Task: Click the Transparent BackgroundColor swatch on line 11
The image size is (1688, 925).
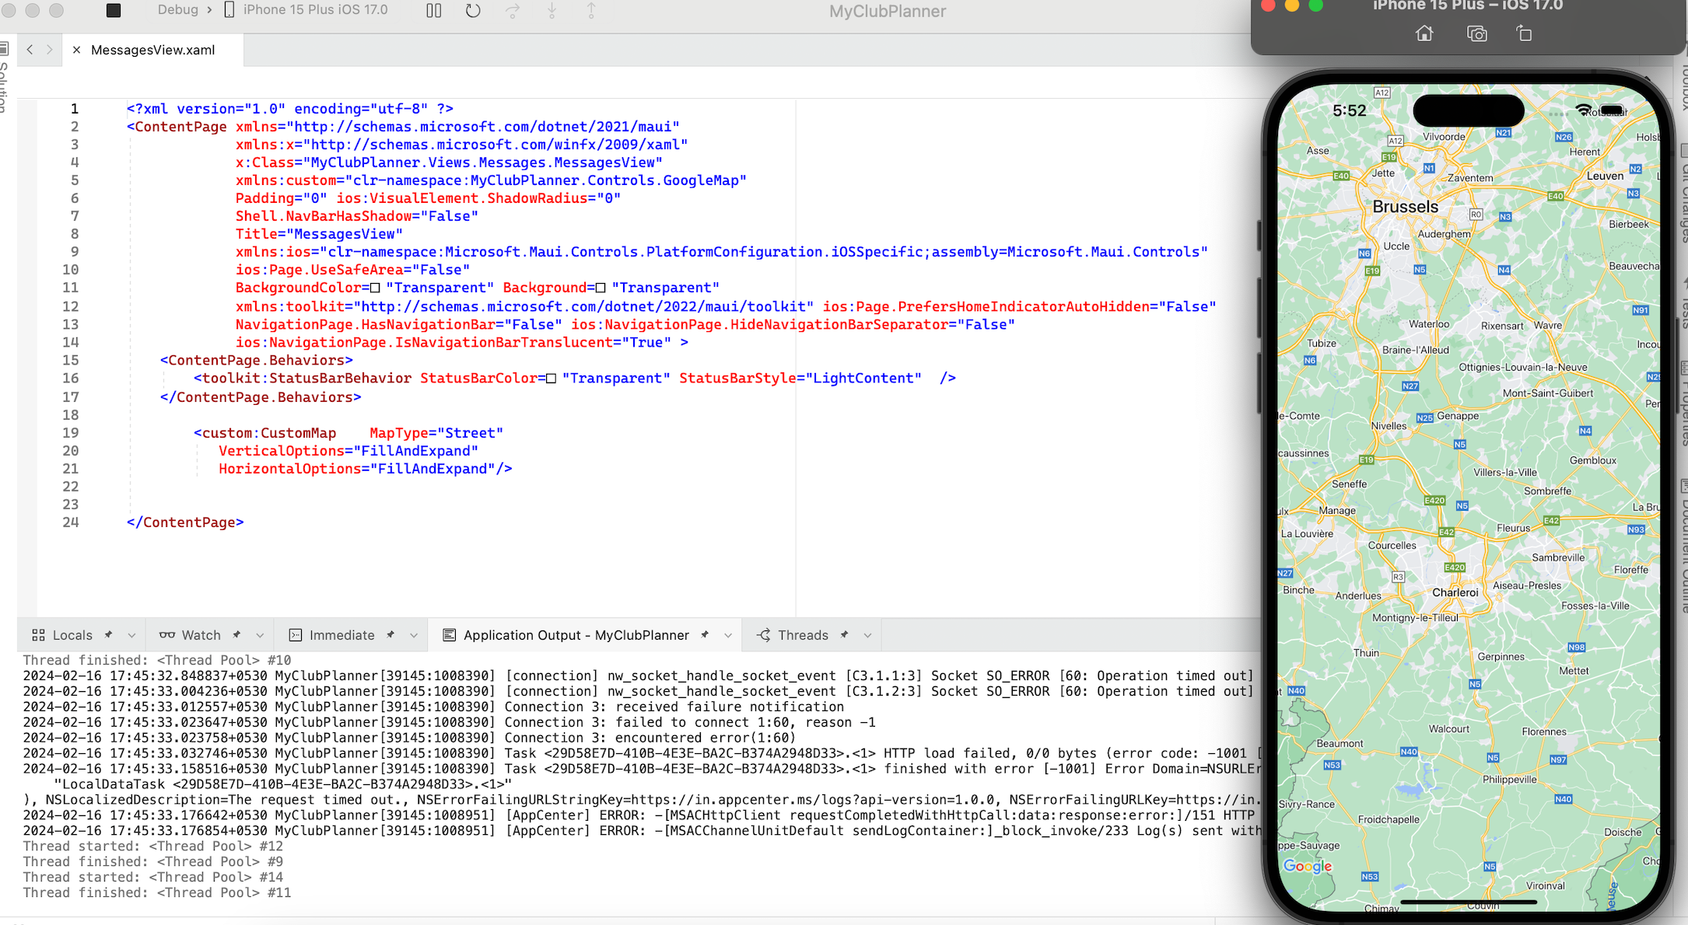Action: pyautogui.click(x=376, y=288)
